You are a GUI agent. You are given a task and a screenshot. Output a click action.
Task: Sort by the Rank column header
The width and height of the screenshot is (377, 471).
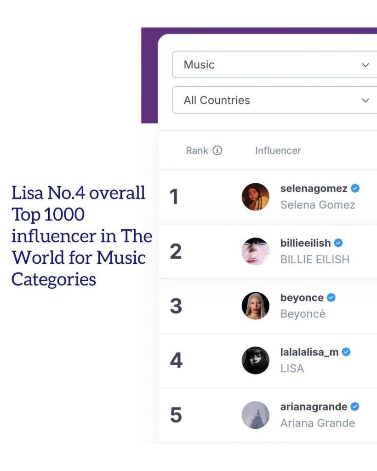click(x=197, y=151)
